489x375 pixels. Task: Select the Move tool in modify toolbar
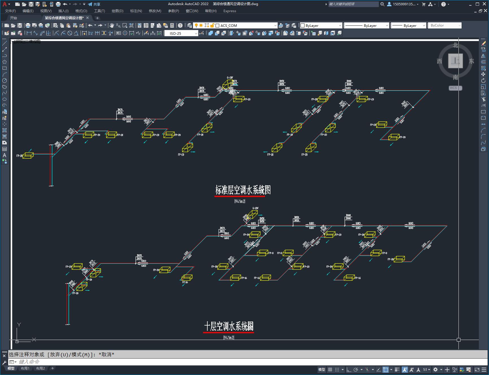[x=483, y=74]
